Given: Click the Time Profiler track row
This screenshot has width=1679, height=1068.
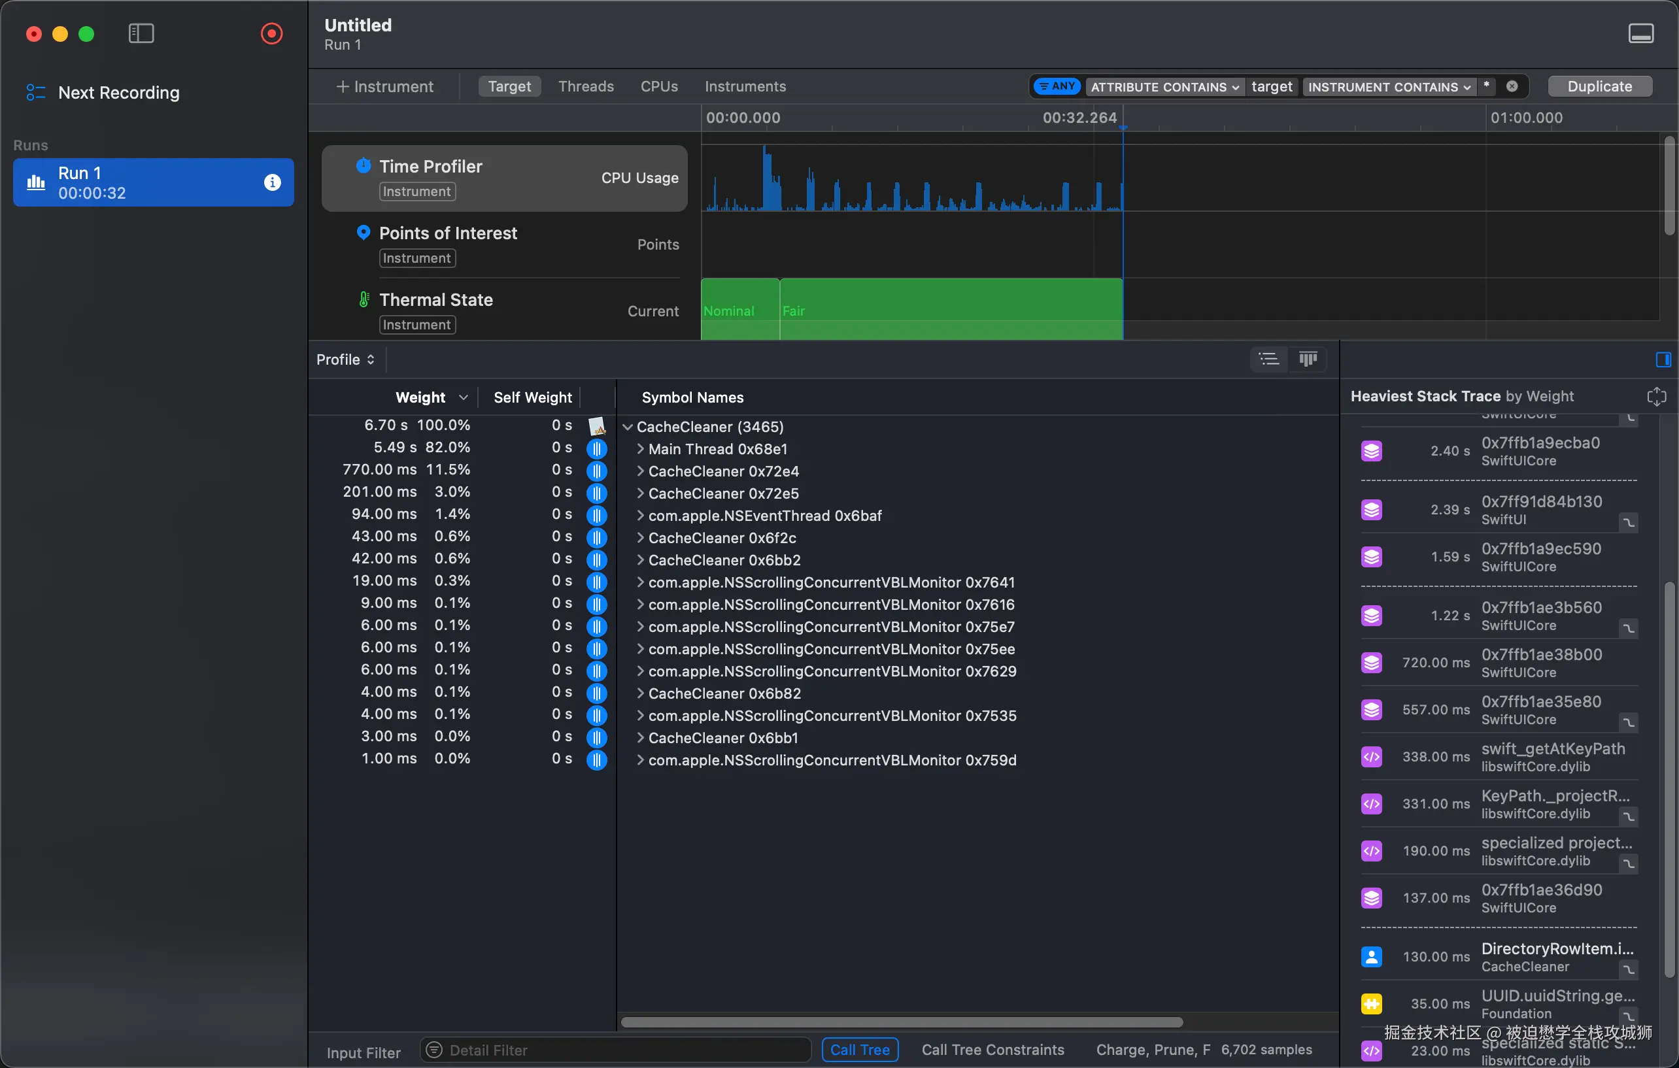Looking at the screenshot, I should [x=504, y=178].
